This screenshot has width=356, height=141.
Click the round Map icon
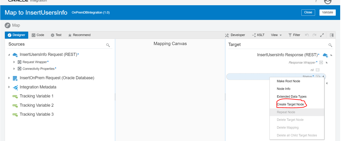pyautogui.click(x=8, y=25)
